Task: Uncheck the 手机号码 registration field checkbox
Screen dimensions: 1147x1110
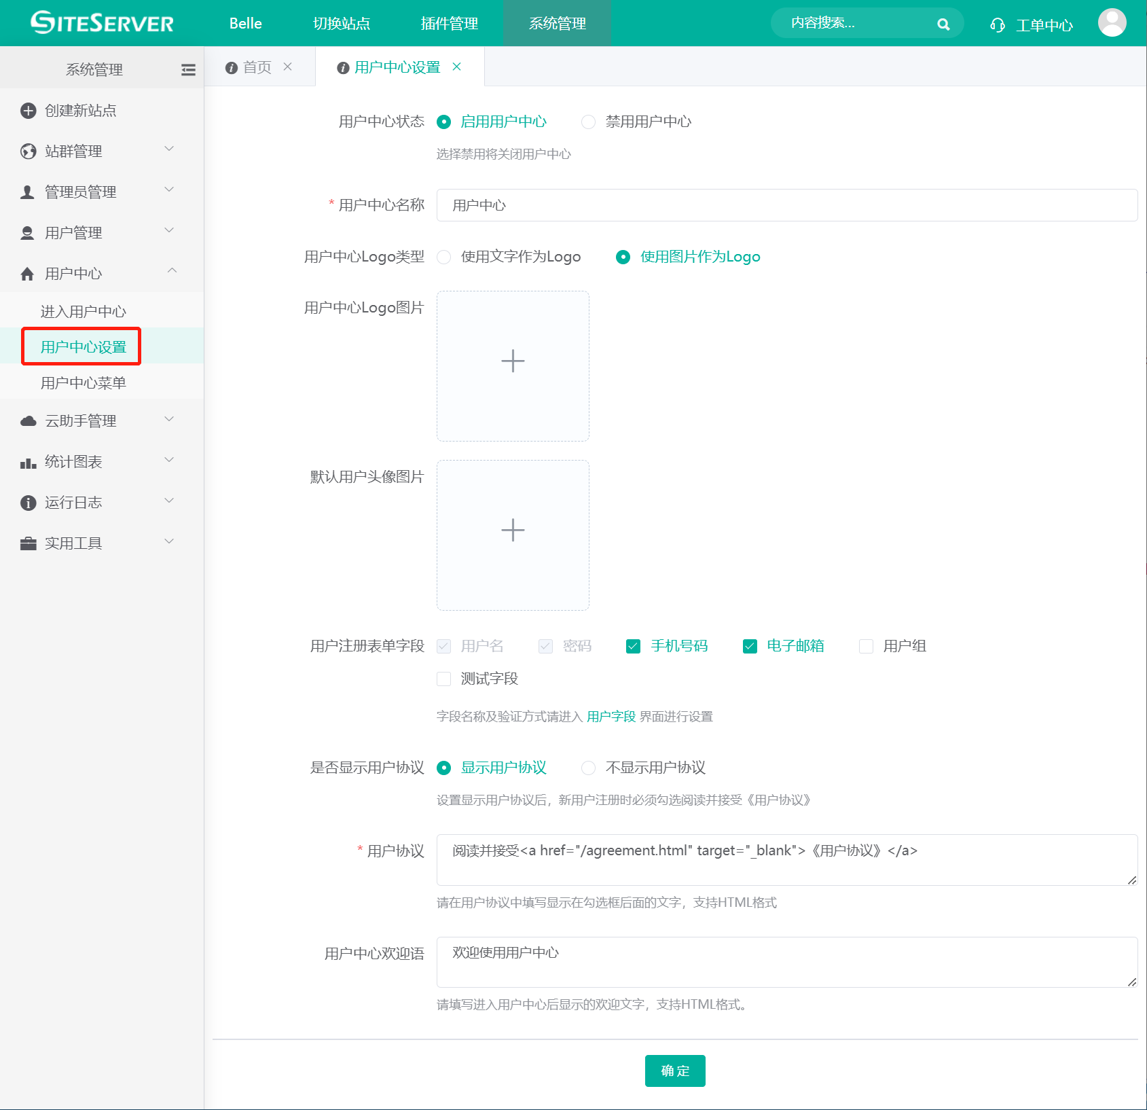Action: click(x=633, y=646)
